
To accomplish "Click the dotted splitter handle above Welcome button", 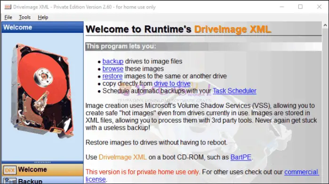I will [x=42, y=162].
